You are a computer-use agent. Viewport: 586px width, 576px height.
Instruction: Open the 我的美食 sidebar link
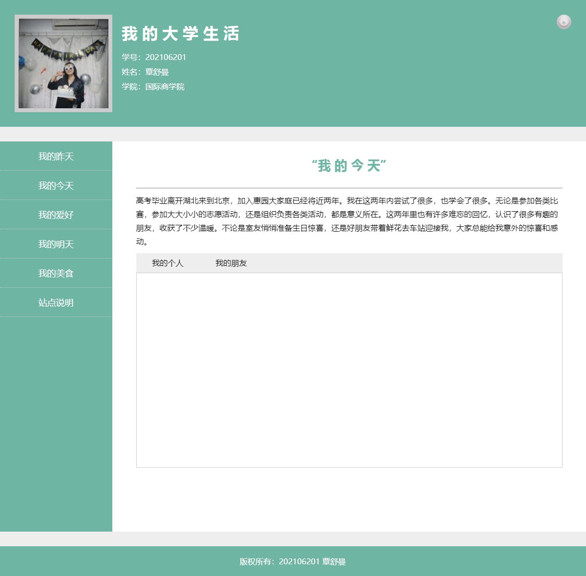coord(56,274)
